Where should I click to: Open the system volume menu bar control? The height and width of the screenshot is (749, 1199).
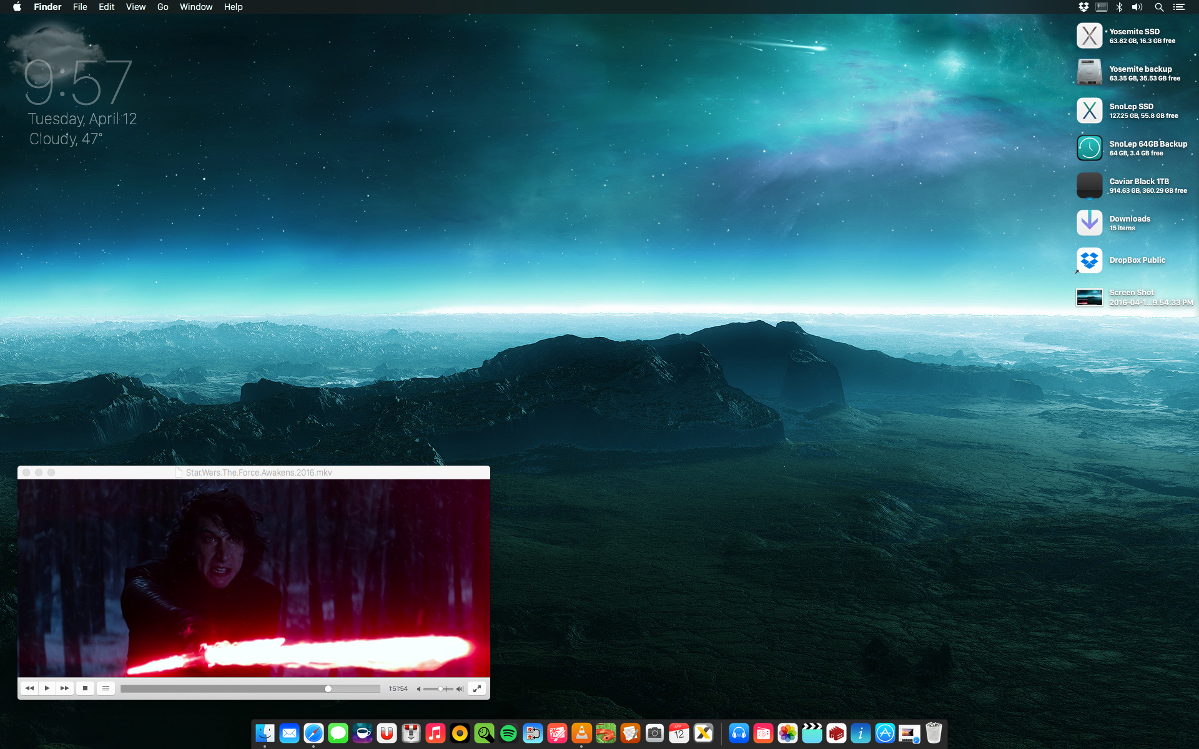(x=1137, y=7)
